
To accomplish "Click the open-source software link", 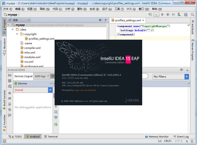I will pos(85,90).
